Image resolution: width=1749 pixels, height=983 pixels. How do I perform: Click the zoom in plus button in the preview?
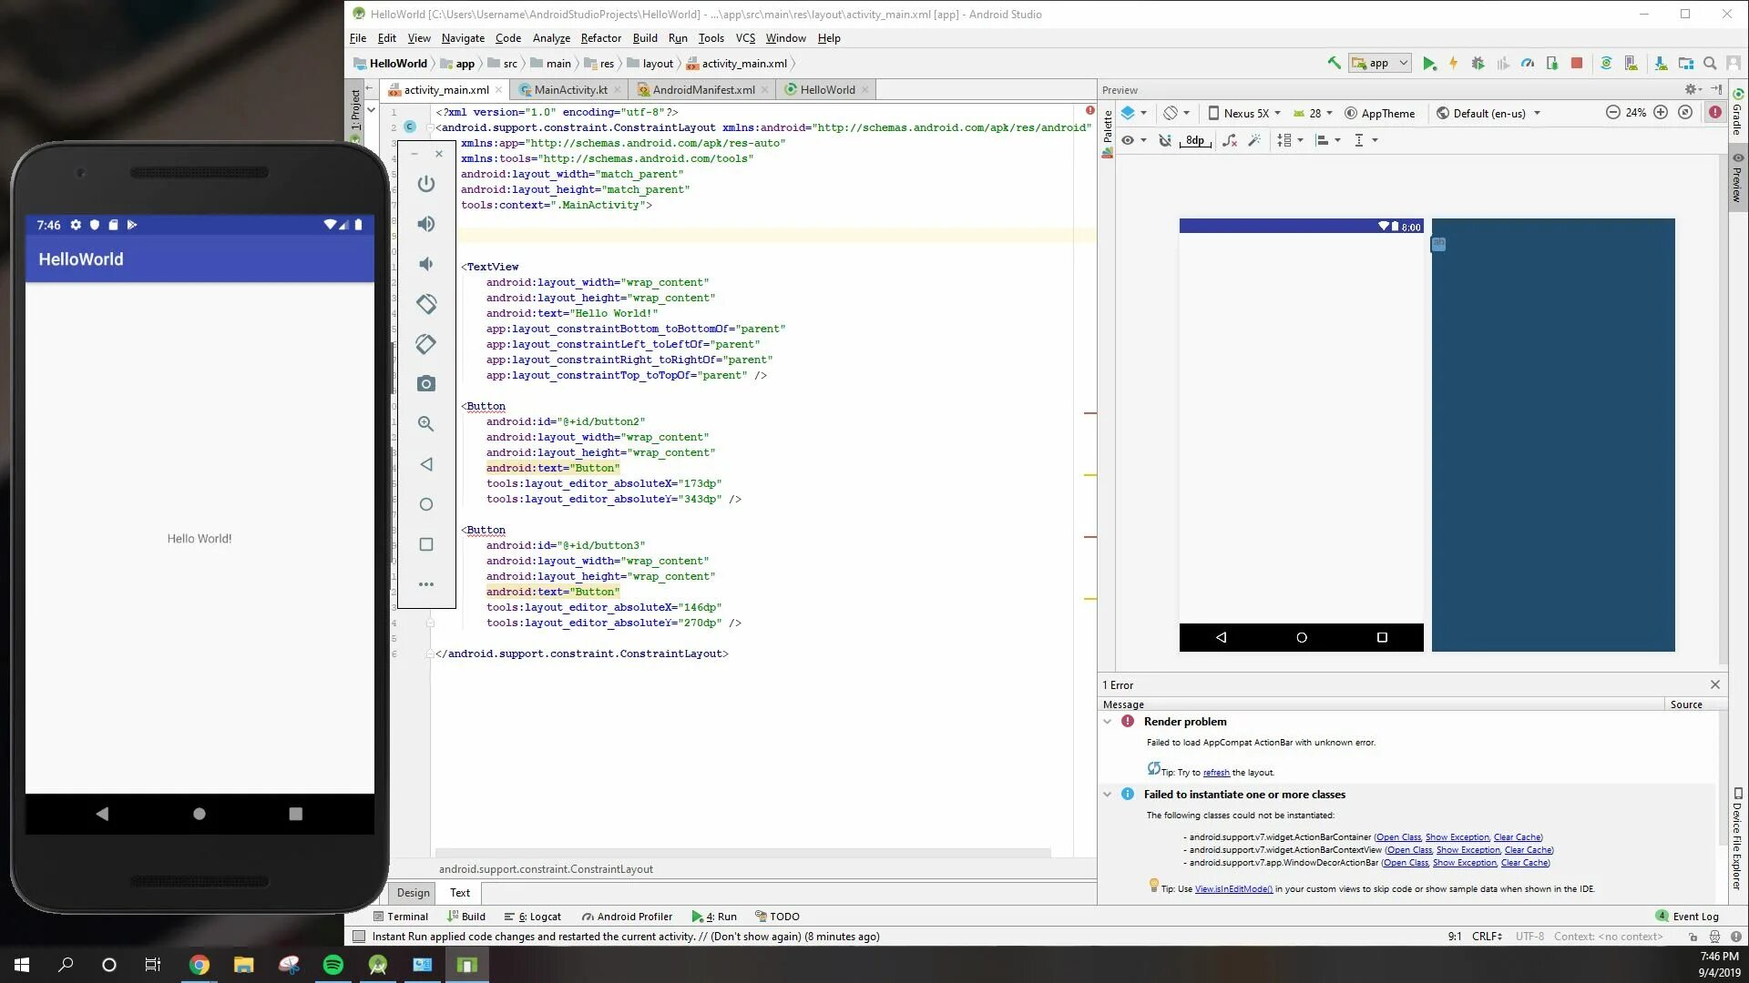coord(1661,113)
